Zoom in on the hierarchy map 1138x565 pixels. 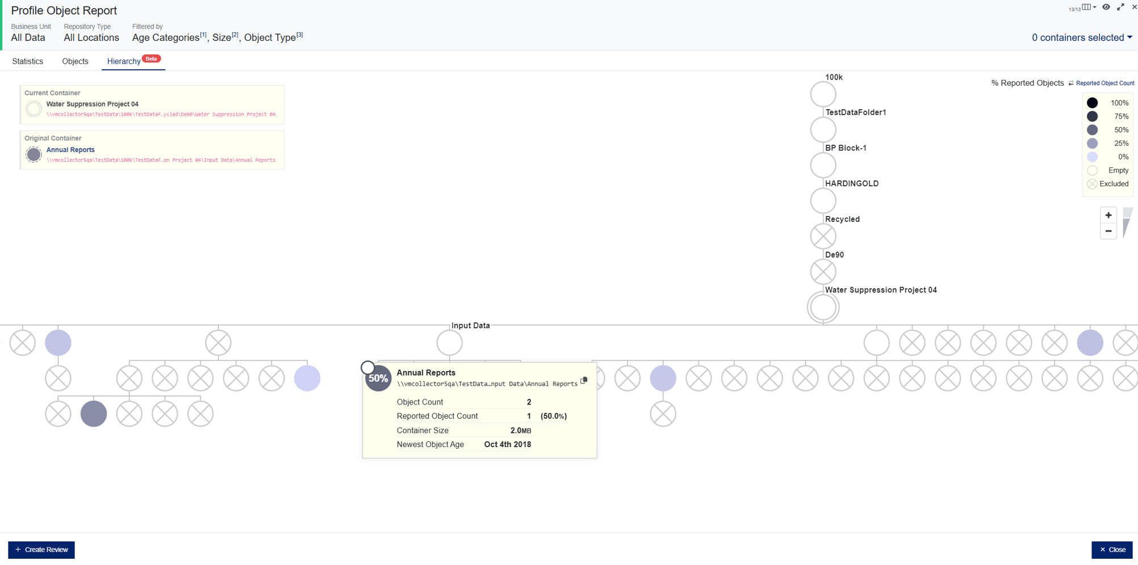(x=1108, y=215)
